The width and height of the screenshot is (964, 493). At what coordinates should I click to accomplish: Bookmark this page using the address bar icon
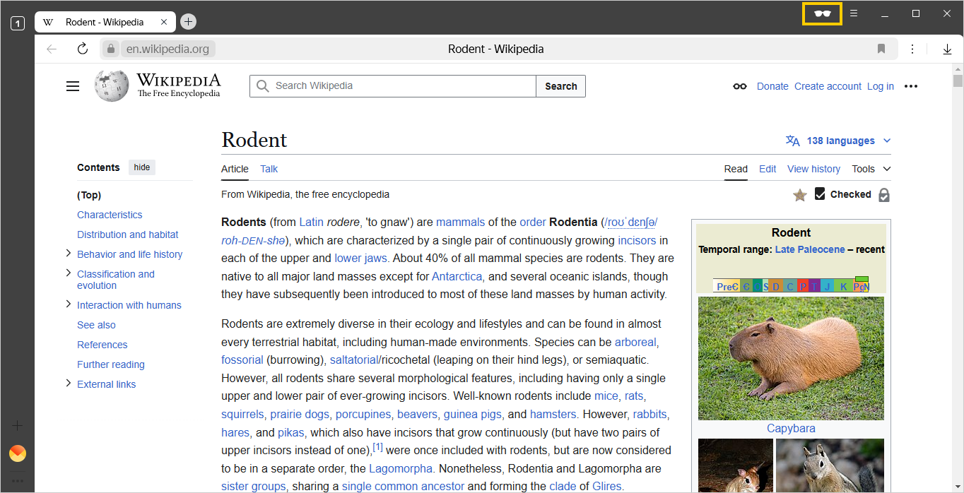881,49
